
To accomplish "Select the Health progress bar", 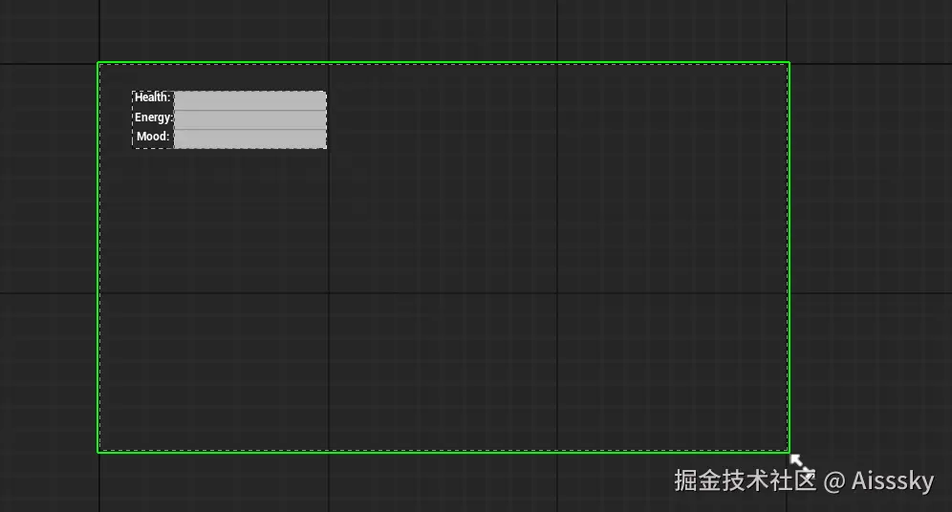I will point(250,100).
